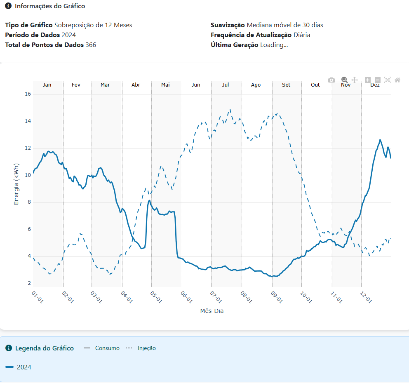
Task: Select the zoom tool in the chart toolbar
Action: tap(344, 80)
